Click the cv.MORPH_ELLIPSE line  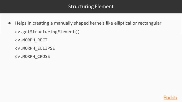35,48
